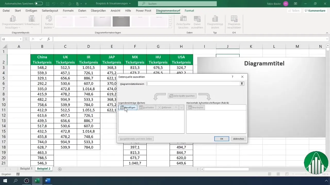Image resolution: width=330 pixels, height=185 pixels.
Task: Select cell with value 548,2
Action: click(x=42, y=68)
